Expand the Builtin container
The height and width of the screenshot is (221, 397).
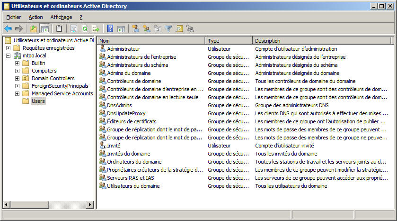17,63
